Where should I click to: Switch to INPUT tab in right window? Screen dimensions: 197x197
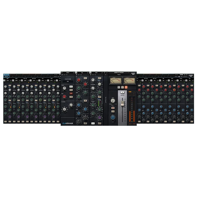tap(176, 77)
